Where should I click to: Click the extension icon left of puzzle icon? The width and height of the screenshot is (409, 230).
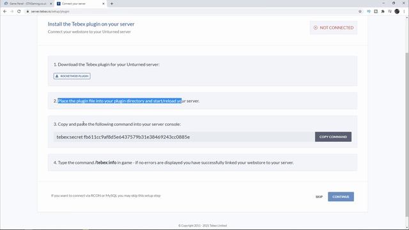tap(376, 11)
